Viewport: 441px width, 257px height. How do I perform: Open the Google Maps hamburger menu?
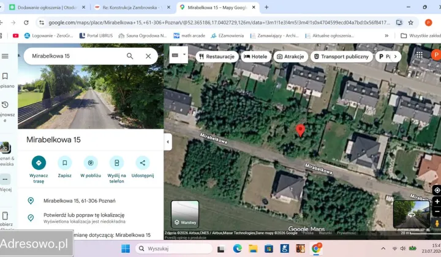pyautogui.click(x=5, y=56)
